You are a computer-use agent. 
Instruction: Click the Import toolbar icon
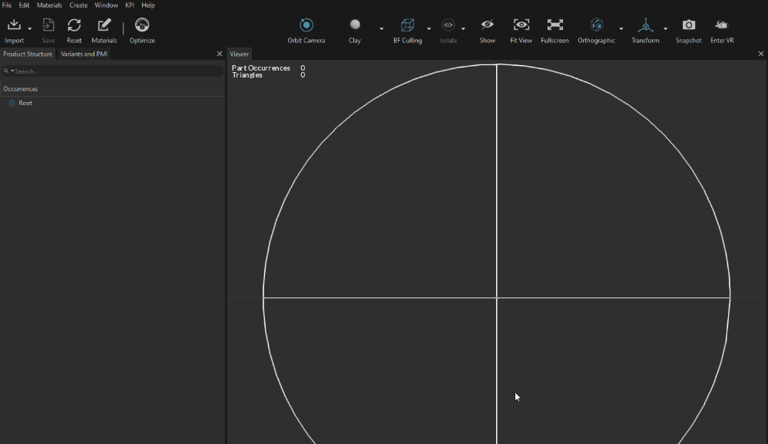pos(14,25)
